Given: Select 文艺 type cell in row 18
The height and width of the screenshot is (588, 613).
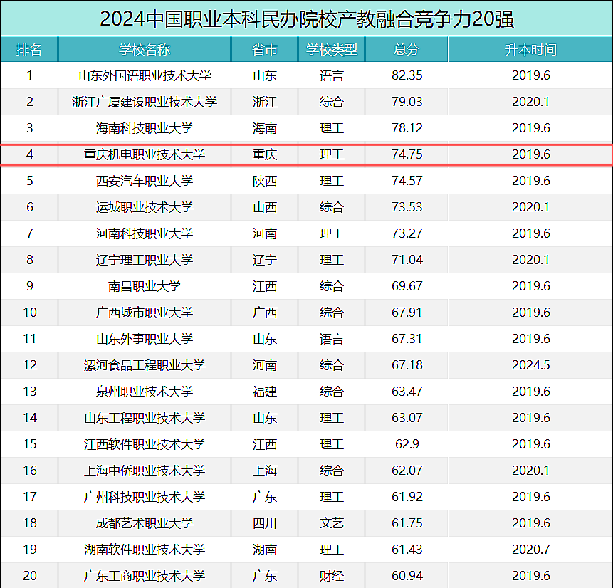Looking at the screenshot, I should click(332, 523).
